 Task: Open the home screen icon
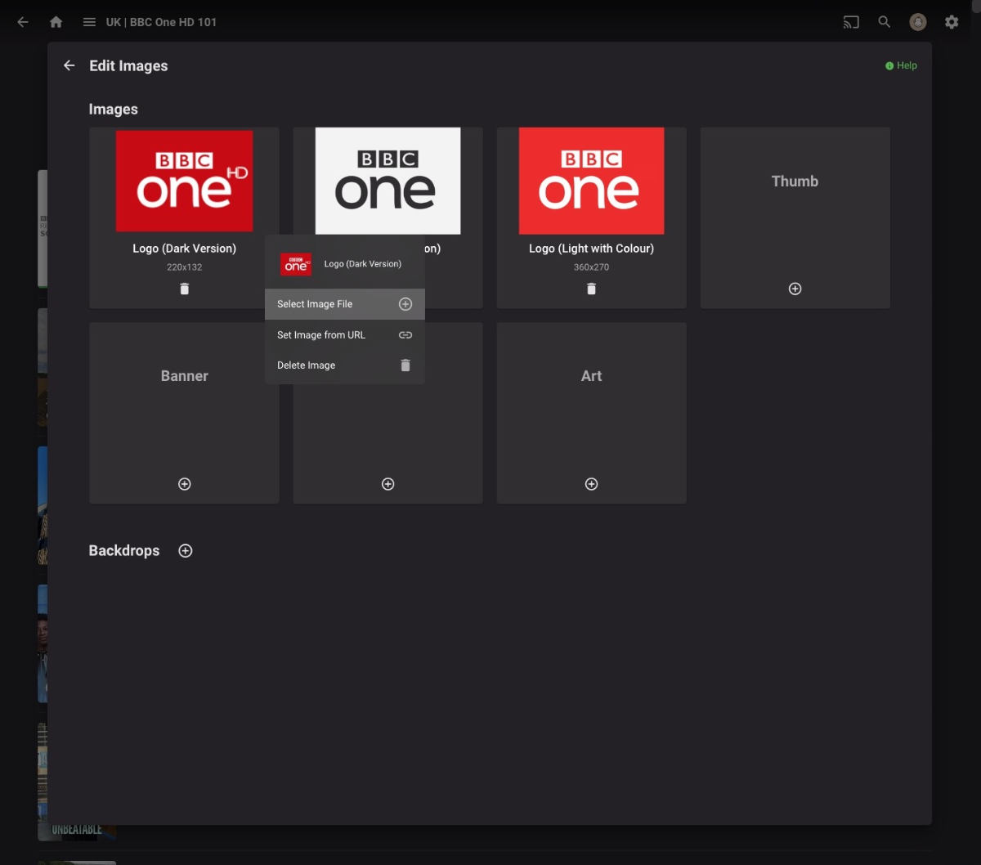(x=56, y=22)
